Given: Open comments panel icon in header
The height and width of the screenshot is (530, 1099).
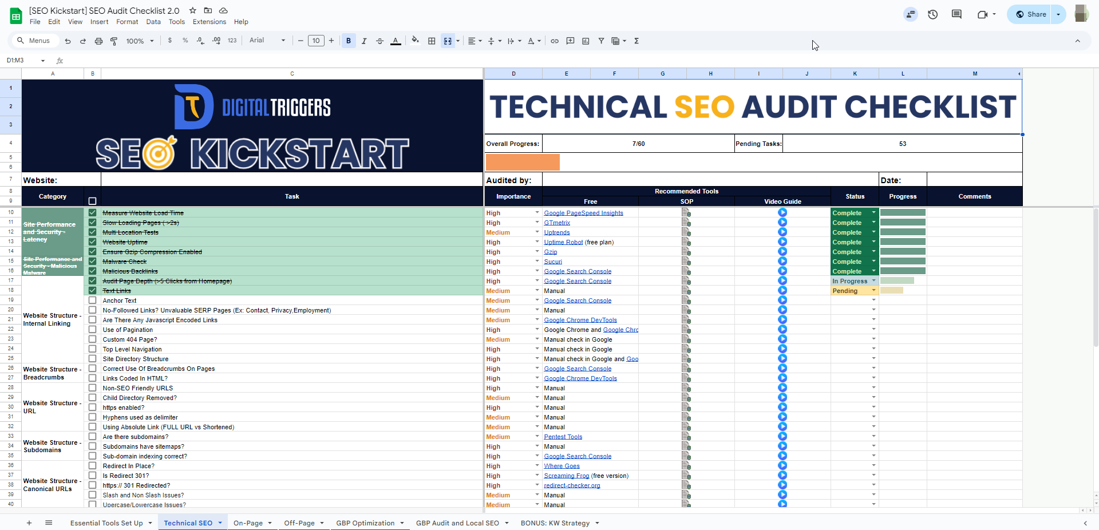Looking at the screenshot, I should pos(956,14).
